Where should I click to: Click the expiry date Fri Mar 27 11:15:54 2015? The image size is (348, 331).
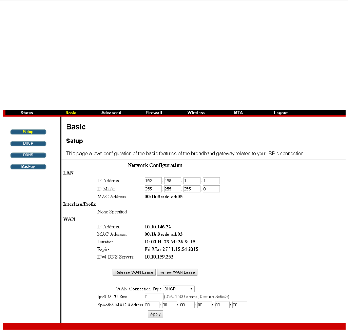coord(171,249)
